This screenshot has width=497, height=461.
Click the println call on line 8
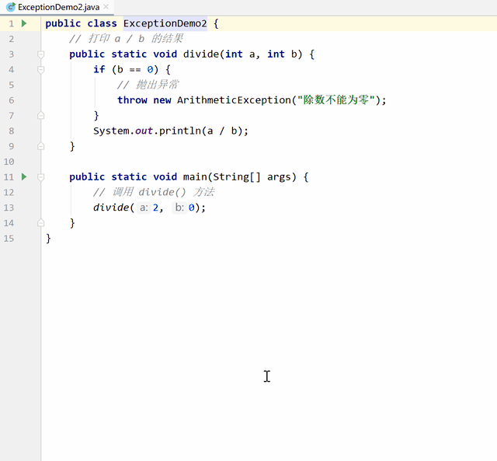tap(179, 131)
